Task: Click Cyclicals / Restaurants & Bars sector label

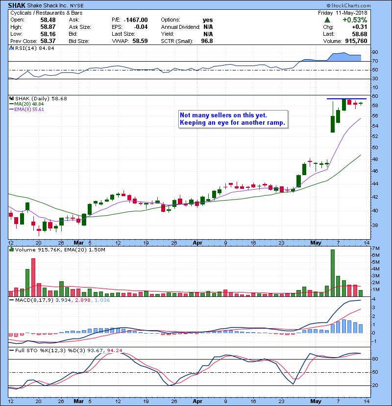Action: pos(47,13)
